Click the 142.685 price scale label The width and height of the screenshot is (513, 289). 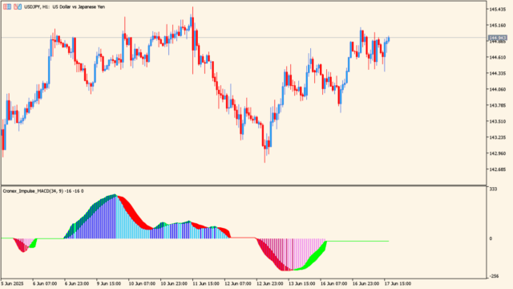click(497, 169)
